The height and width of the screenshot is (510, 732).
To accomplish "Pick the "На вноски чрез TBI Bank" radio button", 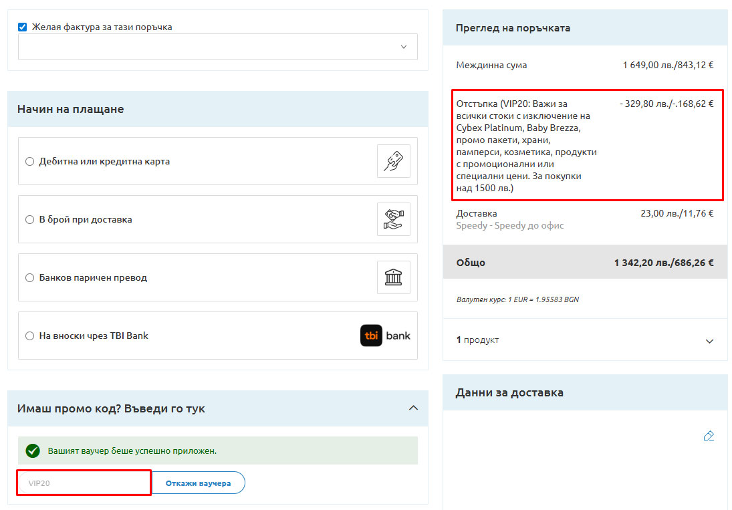I will 29,336.
